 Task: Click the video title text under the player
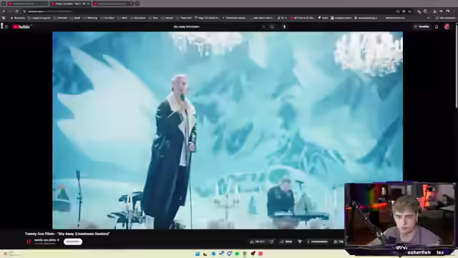coord(67,234)
